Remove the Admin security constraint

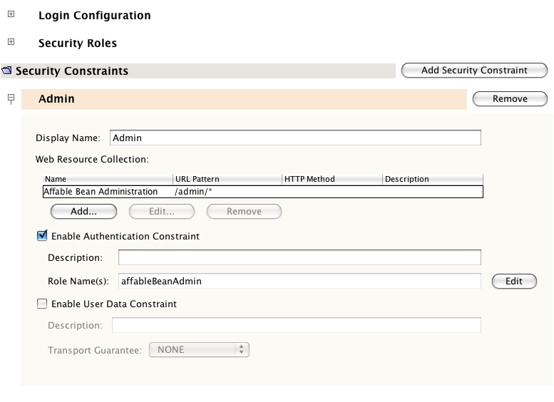[x=510, y=98]
